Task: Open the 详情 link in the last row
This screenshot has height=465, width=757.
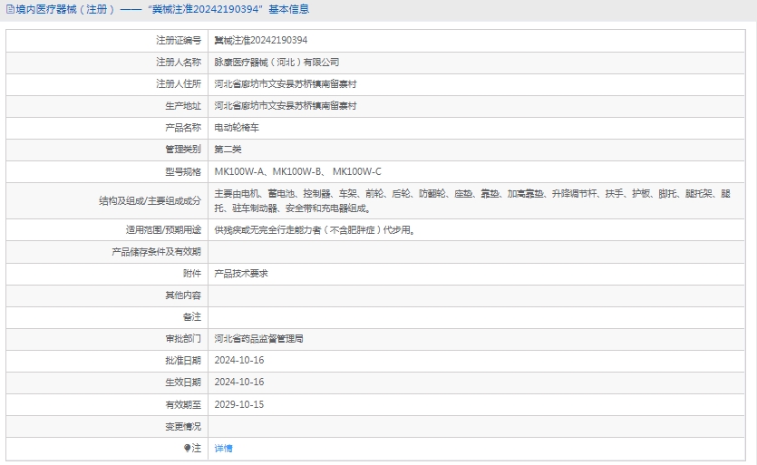Action: coord(223,449)
